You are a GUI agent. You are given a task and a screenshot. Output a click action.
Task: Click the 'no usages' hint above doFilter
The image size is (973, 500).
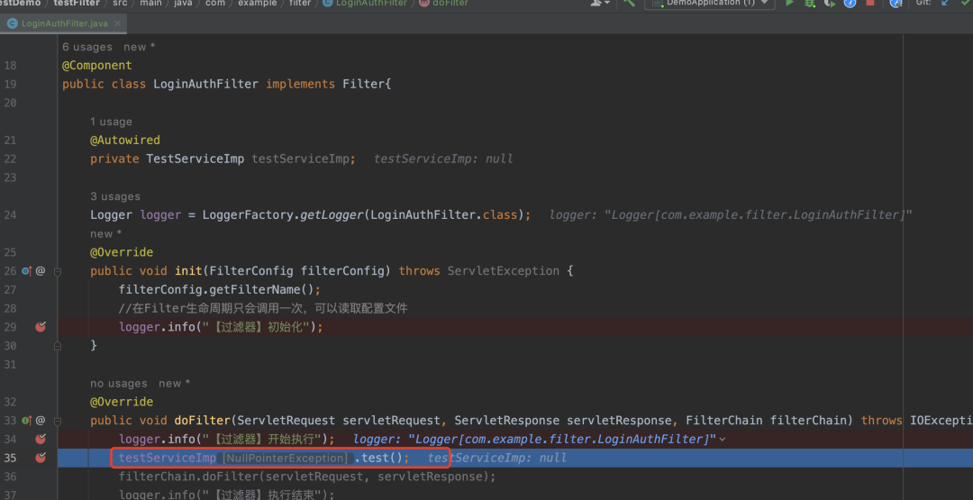point(119,384)
